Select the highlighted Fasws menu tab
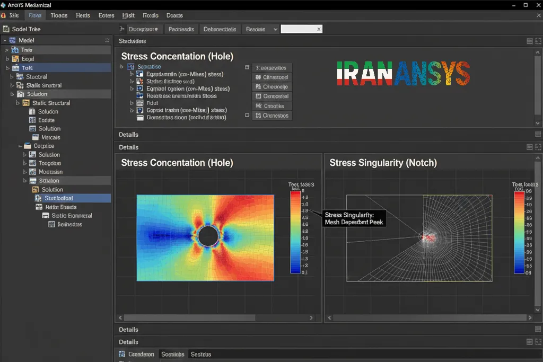 [x=35, y=15]
